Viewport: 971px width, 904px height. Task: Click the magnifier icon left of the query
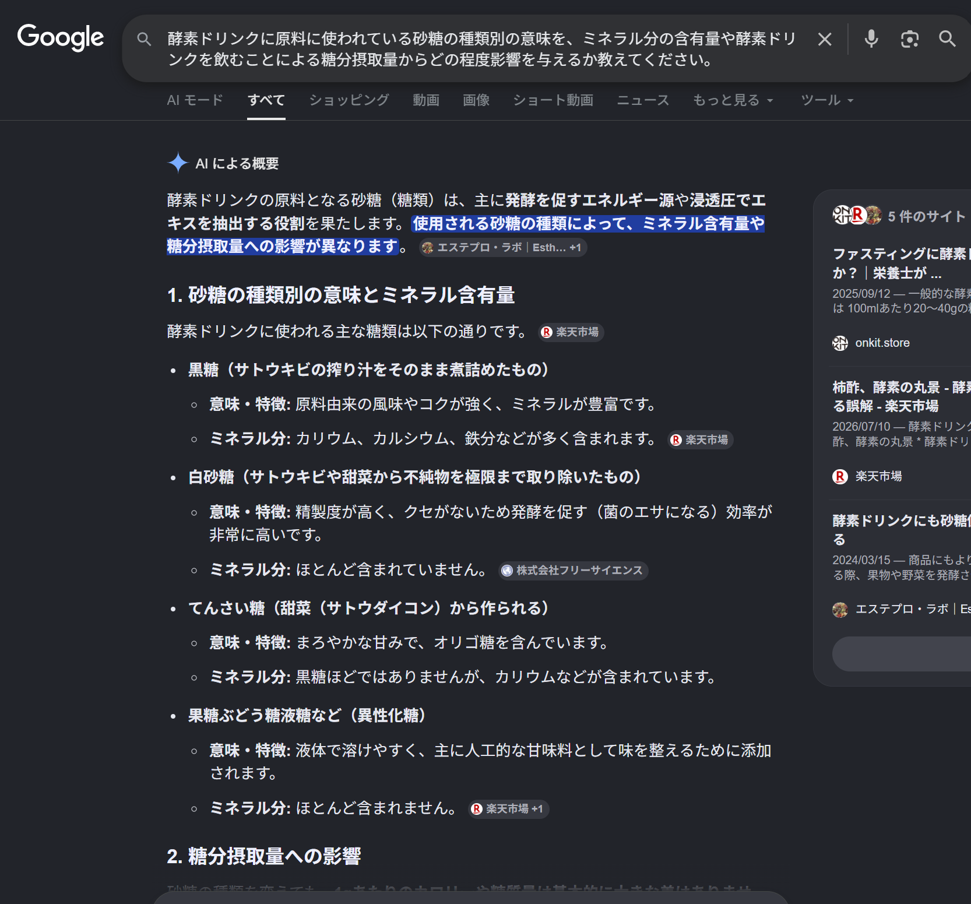(x=144, y=39)
